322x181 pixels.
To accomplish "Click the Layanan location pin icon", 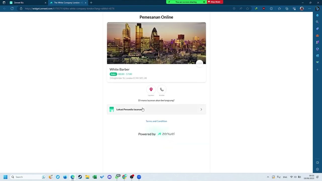I will click(151, 89).
